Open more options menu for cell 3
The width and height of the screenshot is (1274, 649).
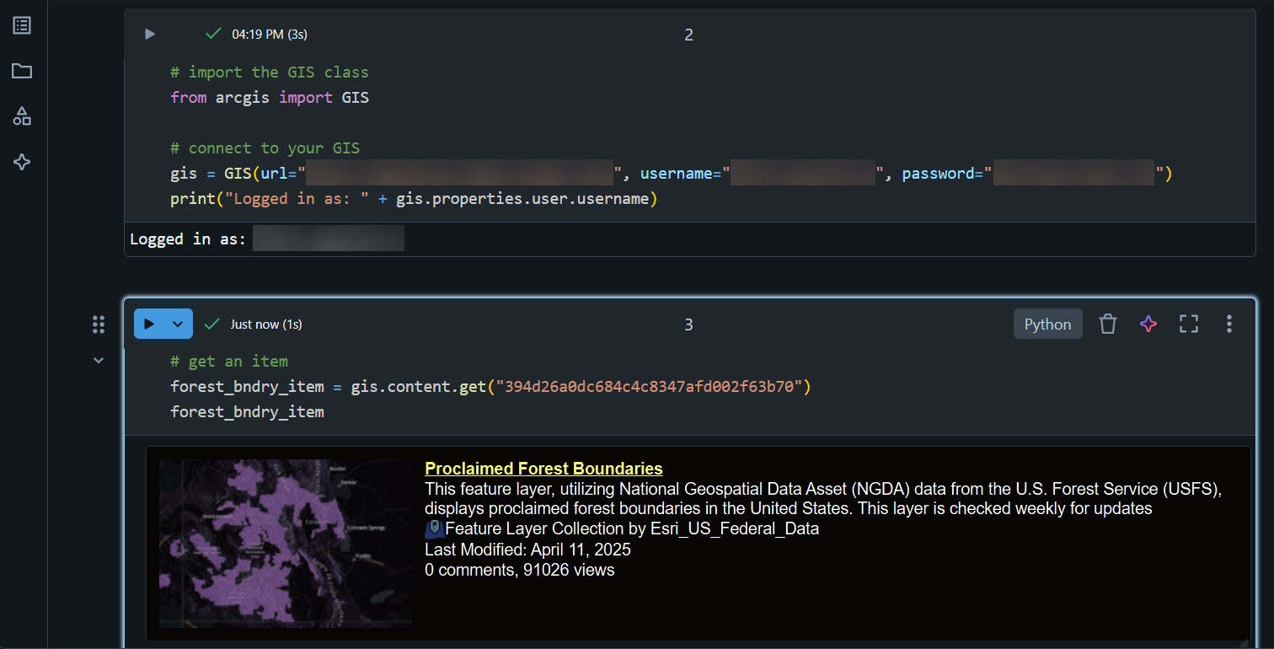click(x=1229, y=324)
